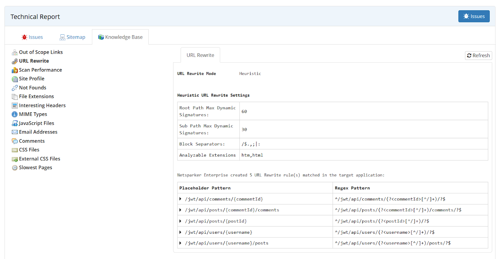Viewport: 500px width, 259px height.
Task: Click the Slowest Pages clock icon
Action: (x=15, y=168)
